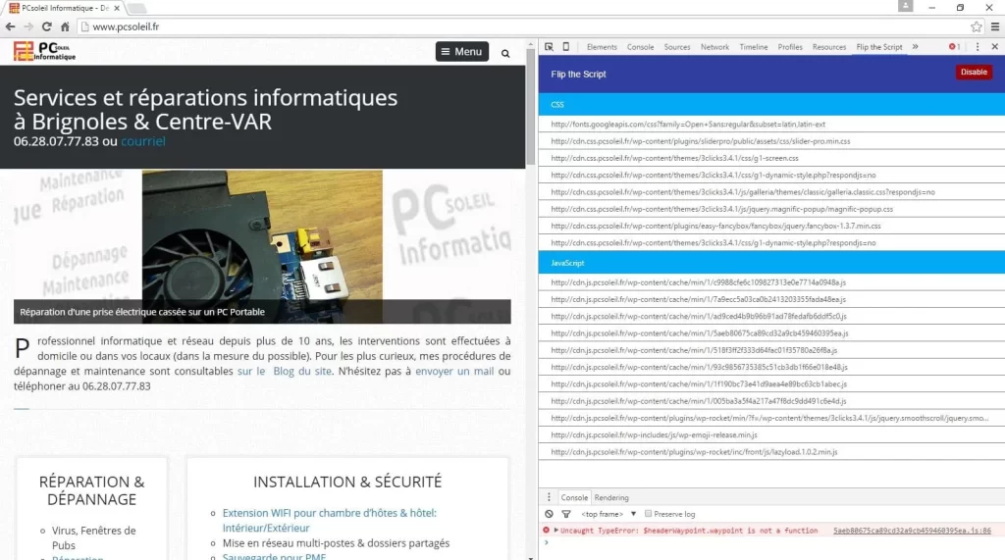The height and width of the screenshot is (560, 1005).
Task: Clear console with the ban icon
Action: tap(549, 514)
